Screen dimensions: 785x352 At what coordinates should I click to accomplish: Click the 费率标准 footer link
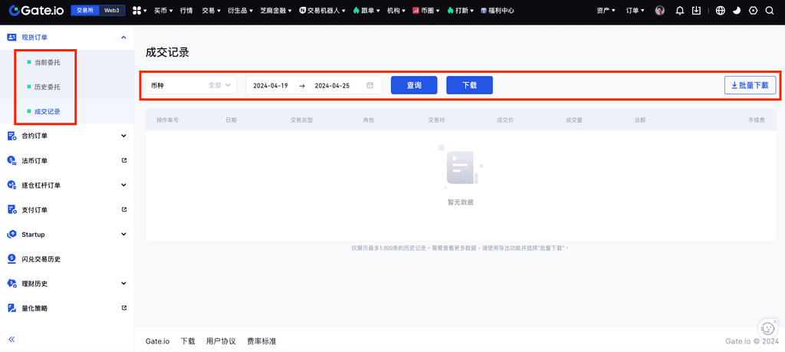point(261,340)
